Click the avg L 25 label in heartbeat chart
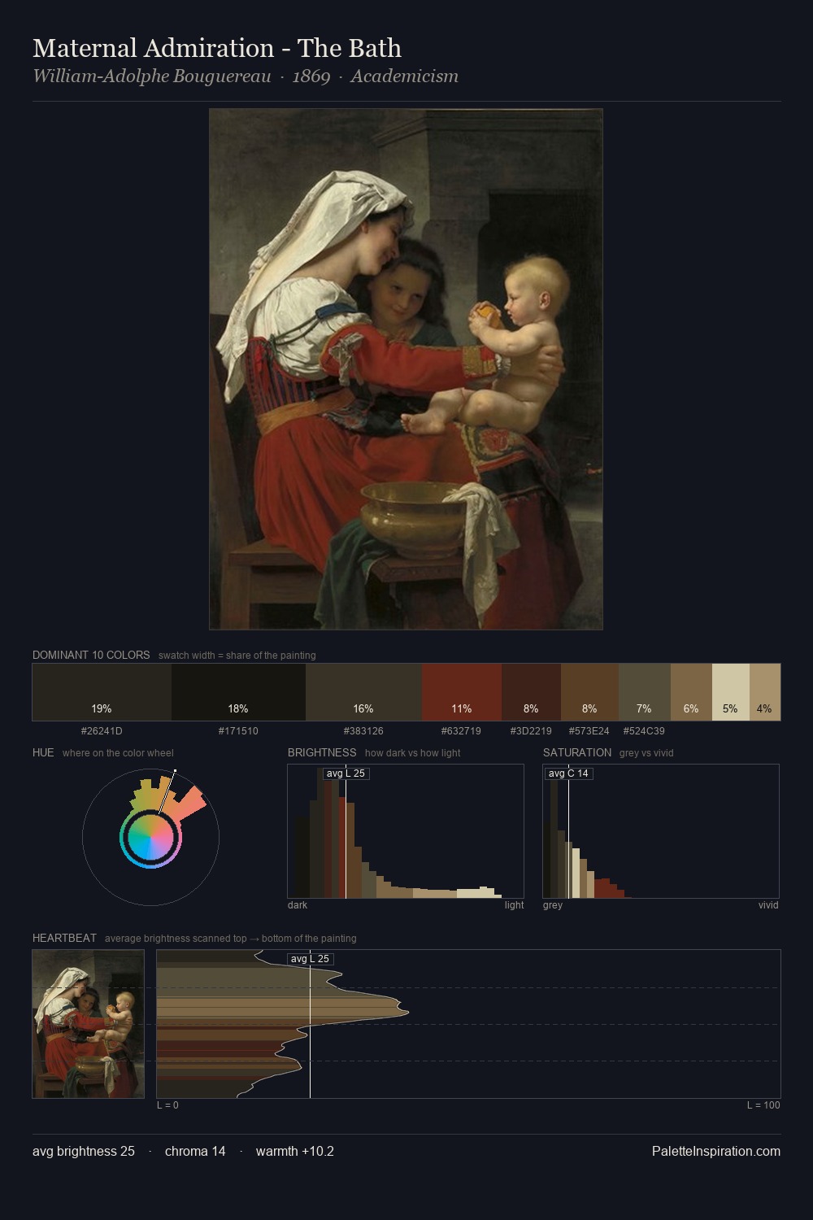The width and height of the screenshot is (813, 1220). pos(310,959)
